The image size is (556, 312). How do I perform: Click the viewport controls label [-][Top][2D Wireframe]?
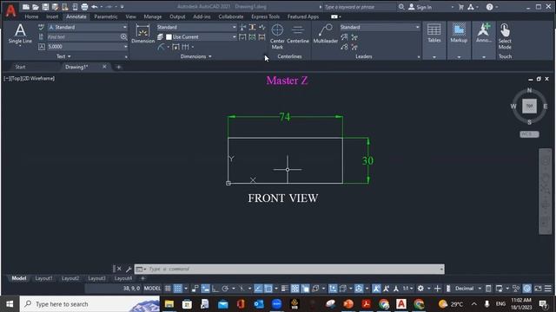(x=29, y=79)
